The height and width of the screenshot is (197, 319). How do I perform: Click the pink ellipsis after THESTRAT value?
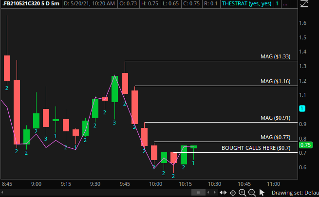[x=285, y=4]
